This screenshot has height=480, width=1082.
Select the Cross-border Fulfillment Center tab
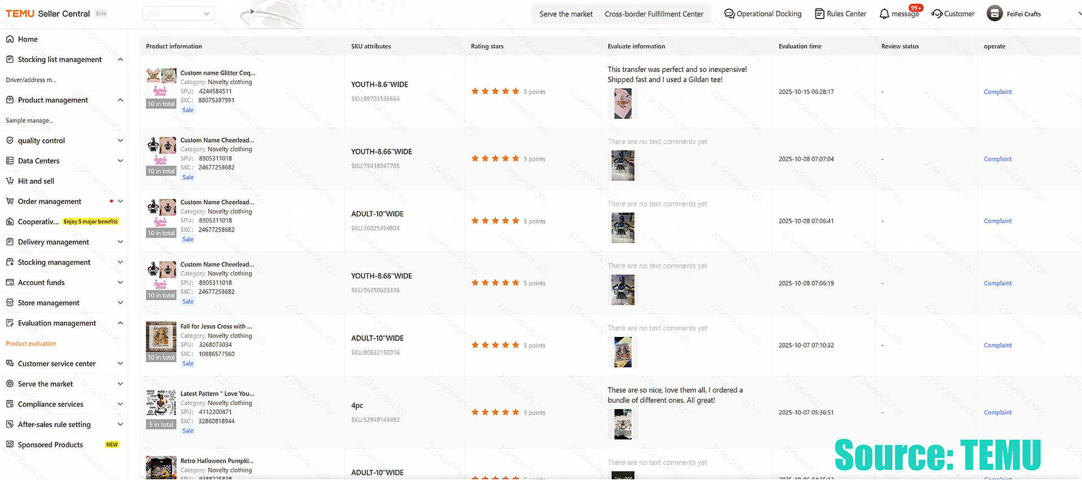tap(654, 14)
